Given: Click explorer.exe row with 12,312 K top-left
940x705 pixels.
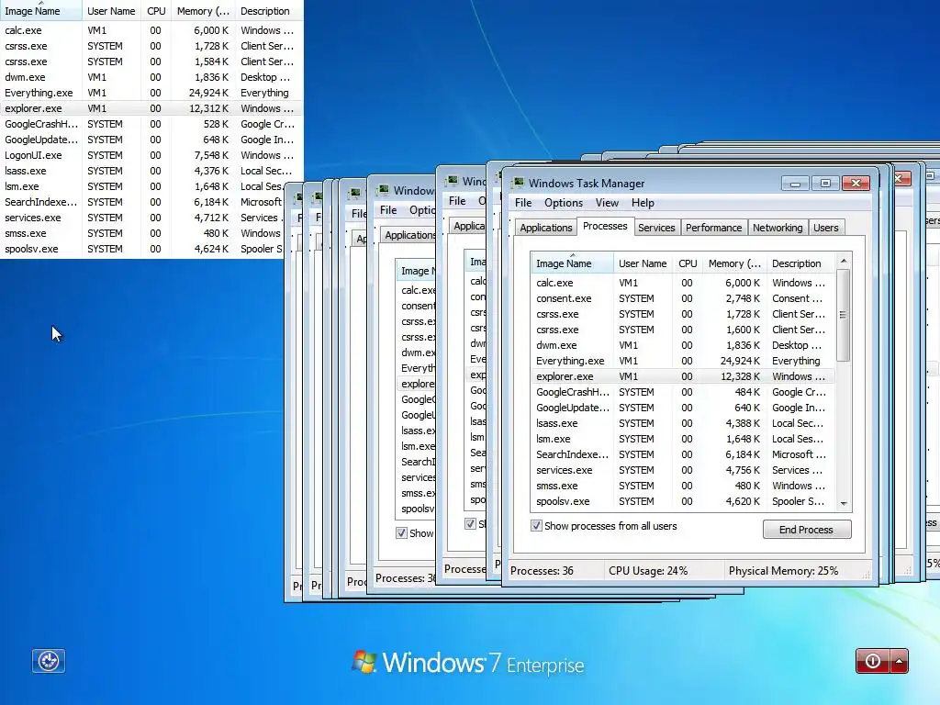Looking at the screenshot, I should tap(151, 108).
